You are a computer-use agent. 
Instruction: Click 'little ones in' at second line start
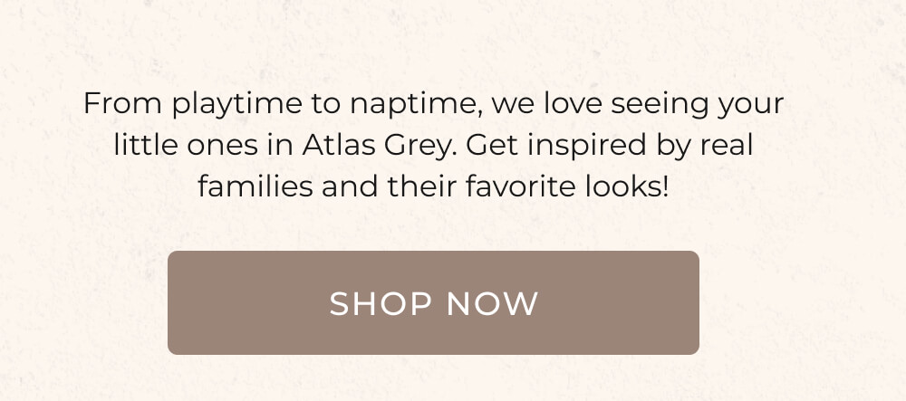204,145
